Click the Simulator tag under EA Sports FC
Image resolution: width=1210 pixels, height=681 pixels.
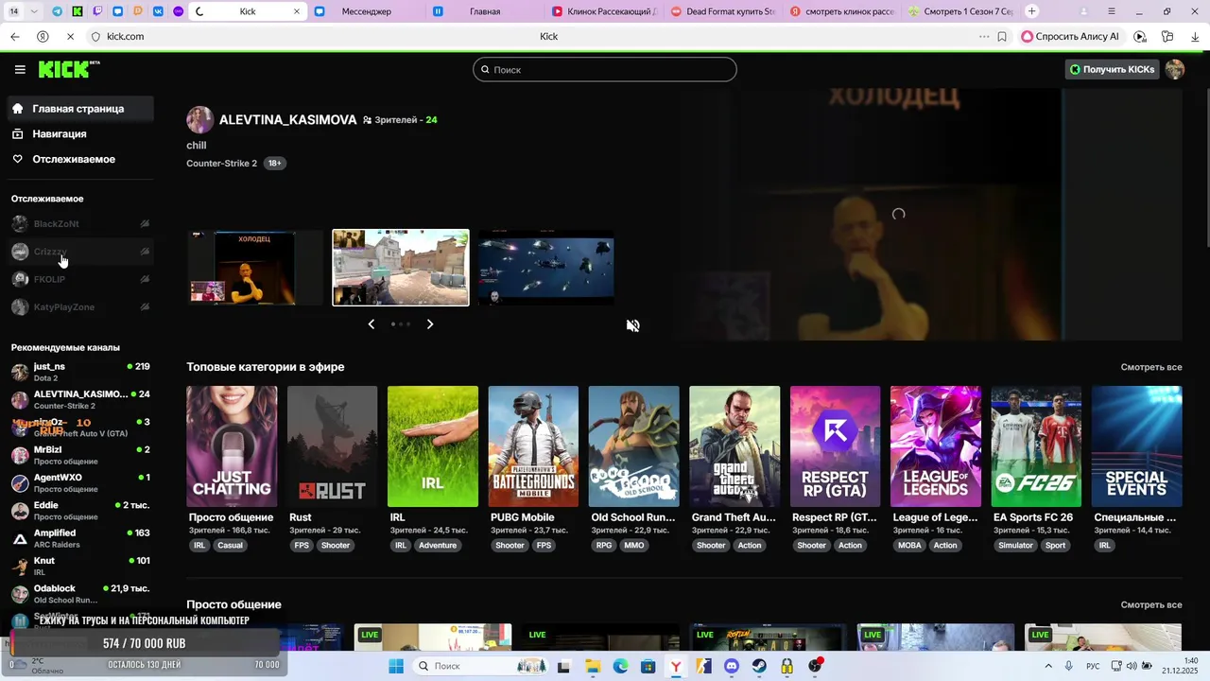coord(1016,546)
